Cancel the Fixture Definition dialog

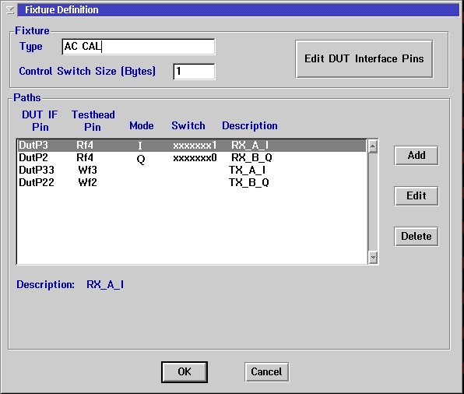[266, 371]
